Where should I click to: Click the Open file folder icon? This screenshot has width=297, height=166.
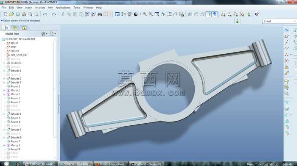pyautogui.click(x=11, y=14)
